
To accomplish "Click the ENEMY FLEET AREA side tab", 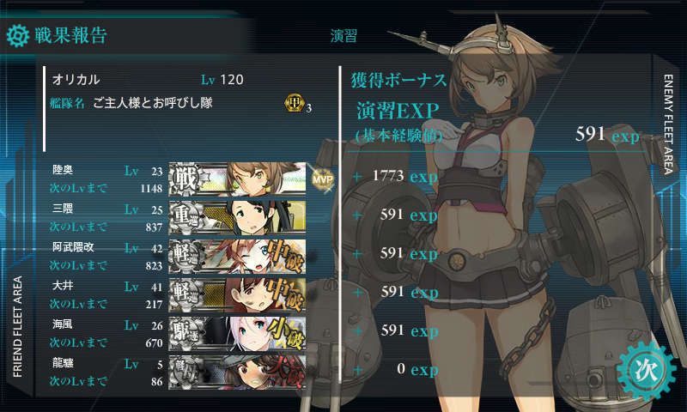I will tap(668, 124).
